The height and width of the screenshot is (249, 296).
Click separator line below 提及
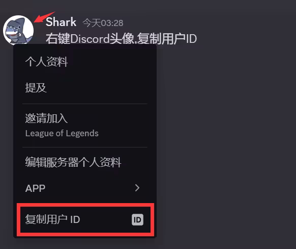(85, 104)
